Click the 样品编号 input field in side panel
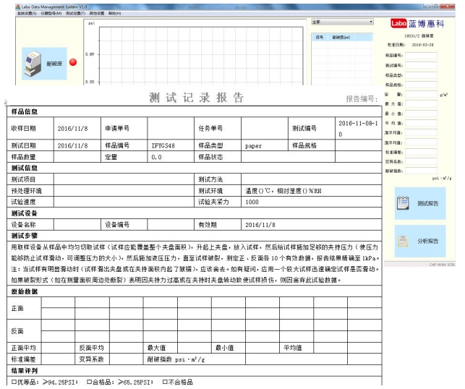 coord(421,56)
